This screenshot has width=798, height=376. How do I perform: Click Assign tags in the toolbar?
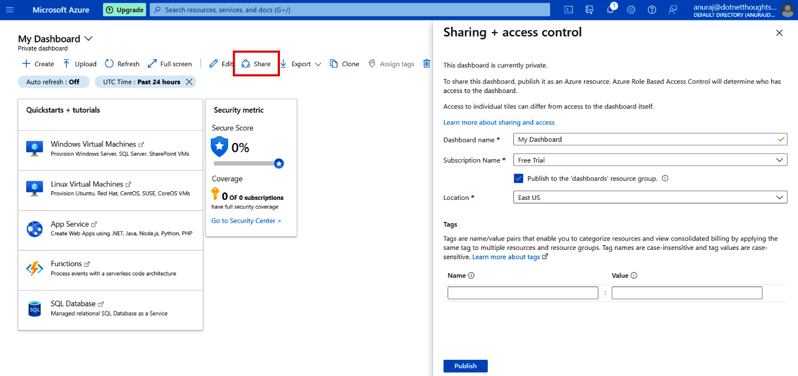(391, 64)
